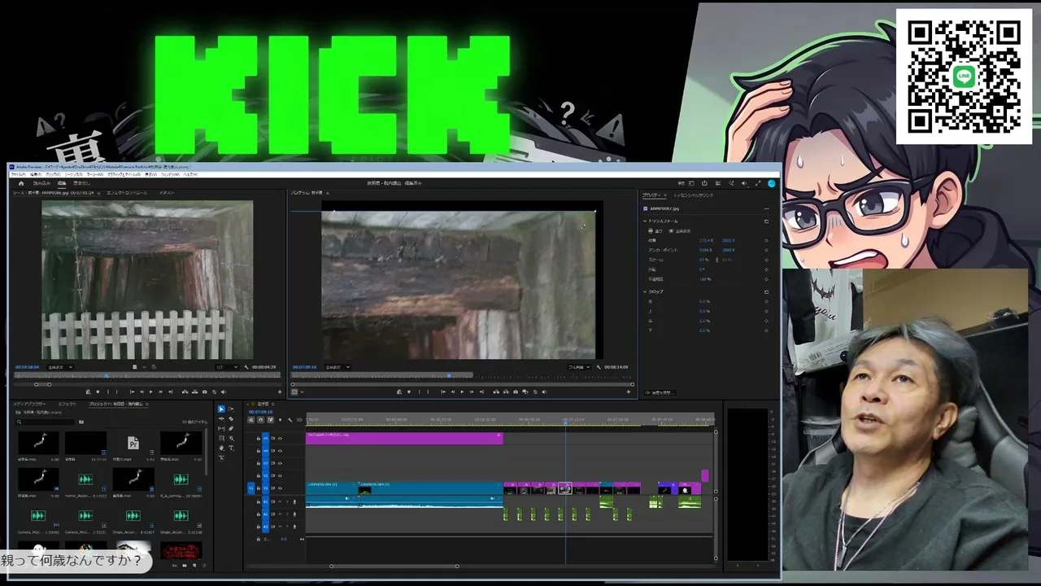Viewport: 1041px width, 586px height.
Task: Click the Project panel search field
Action: coord(46,422)
